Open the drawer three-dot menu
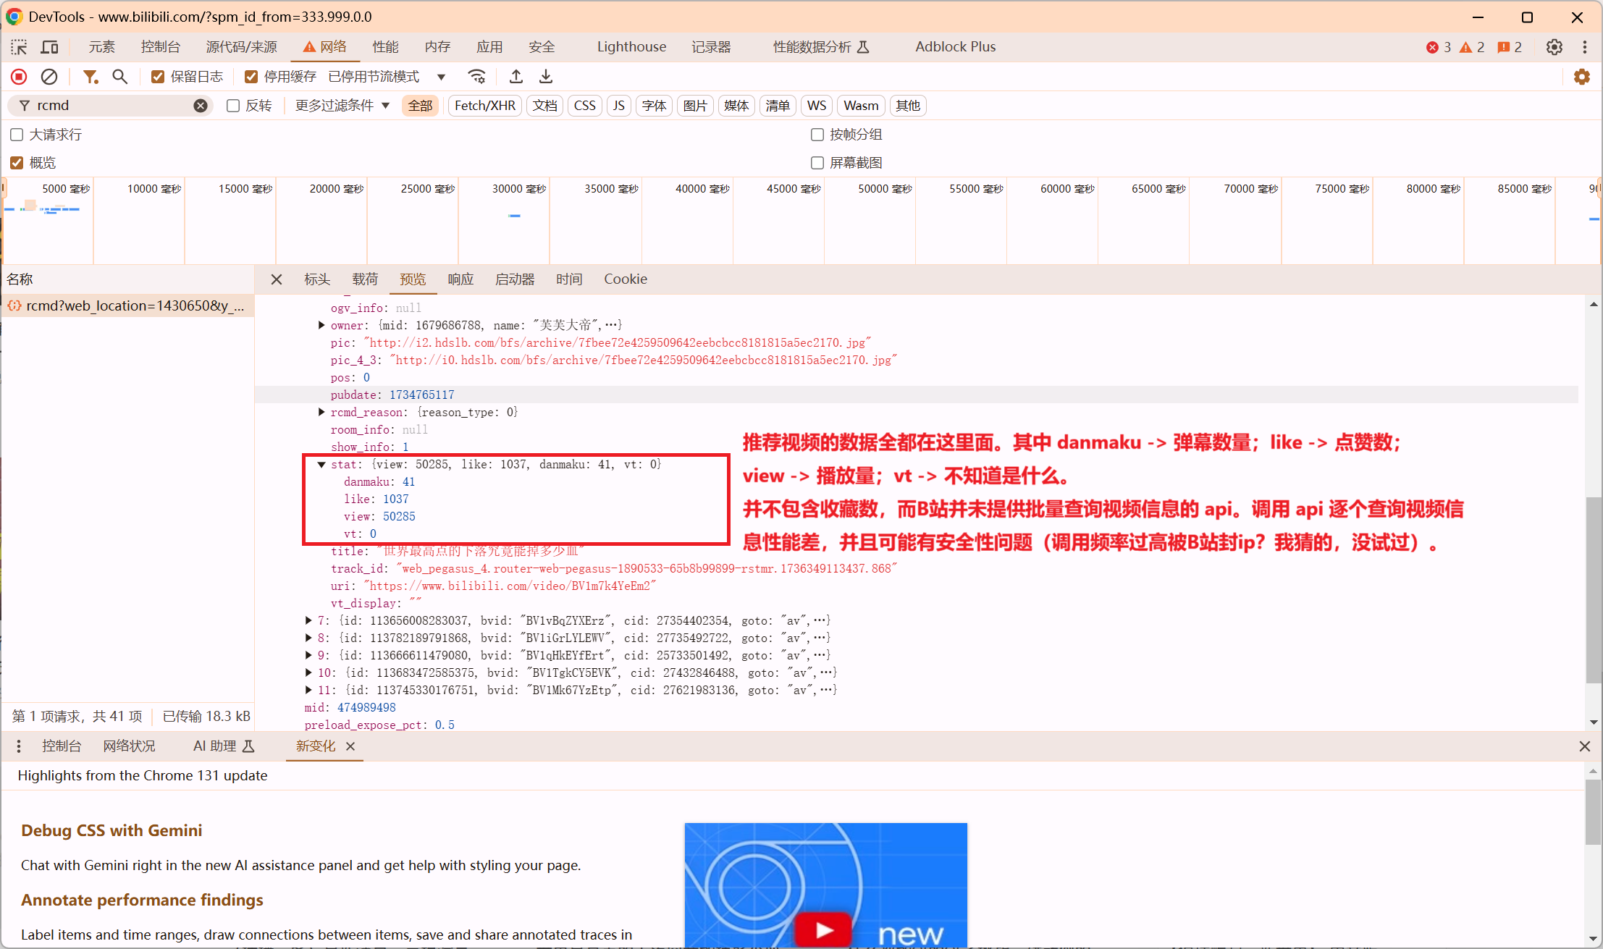The width and height of the screenshot is (1603, 949). [19, 746]
